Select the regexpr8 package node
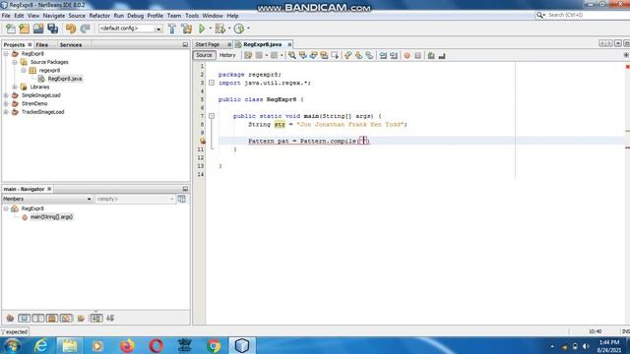Image resolution: width=630 pixels, height=354 pixels. pos(49,70)
